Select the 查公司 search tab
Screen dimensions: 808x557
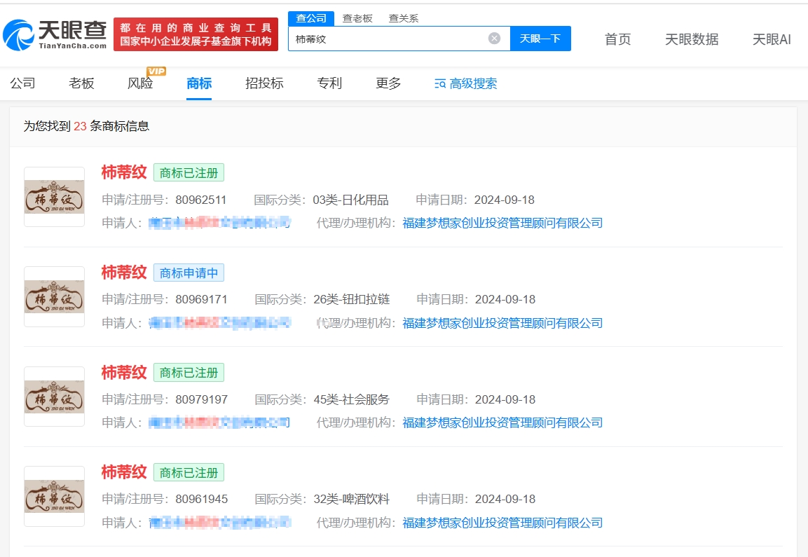311,18
